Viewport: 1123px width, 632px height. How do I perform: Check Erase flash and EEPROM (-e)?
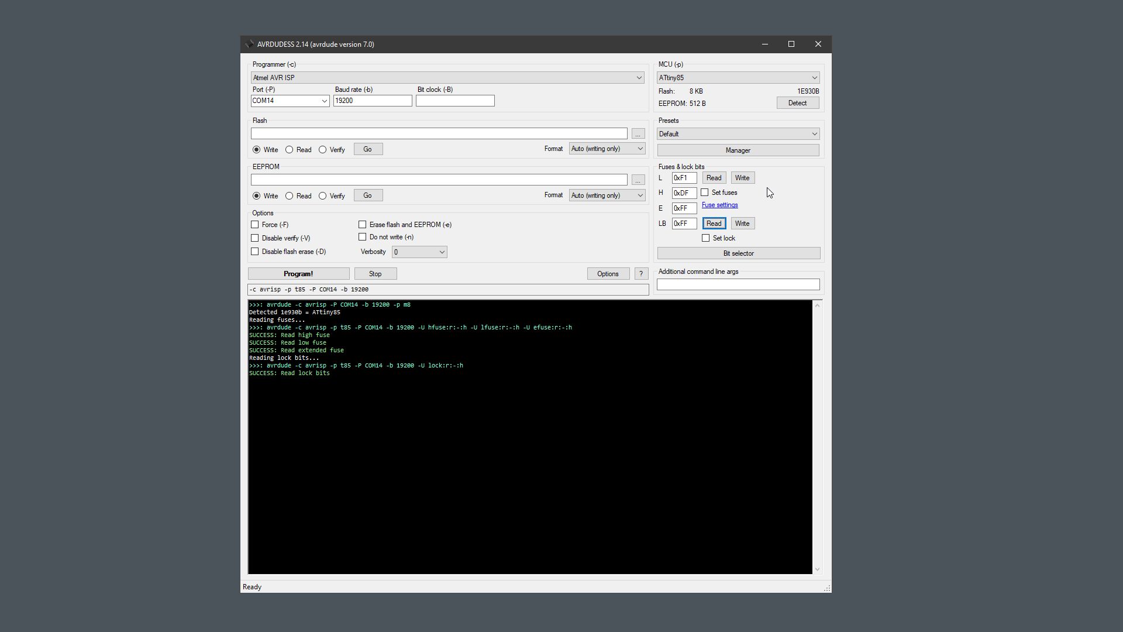coord(363,224)
